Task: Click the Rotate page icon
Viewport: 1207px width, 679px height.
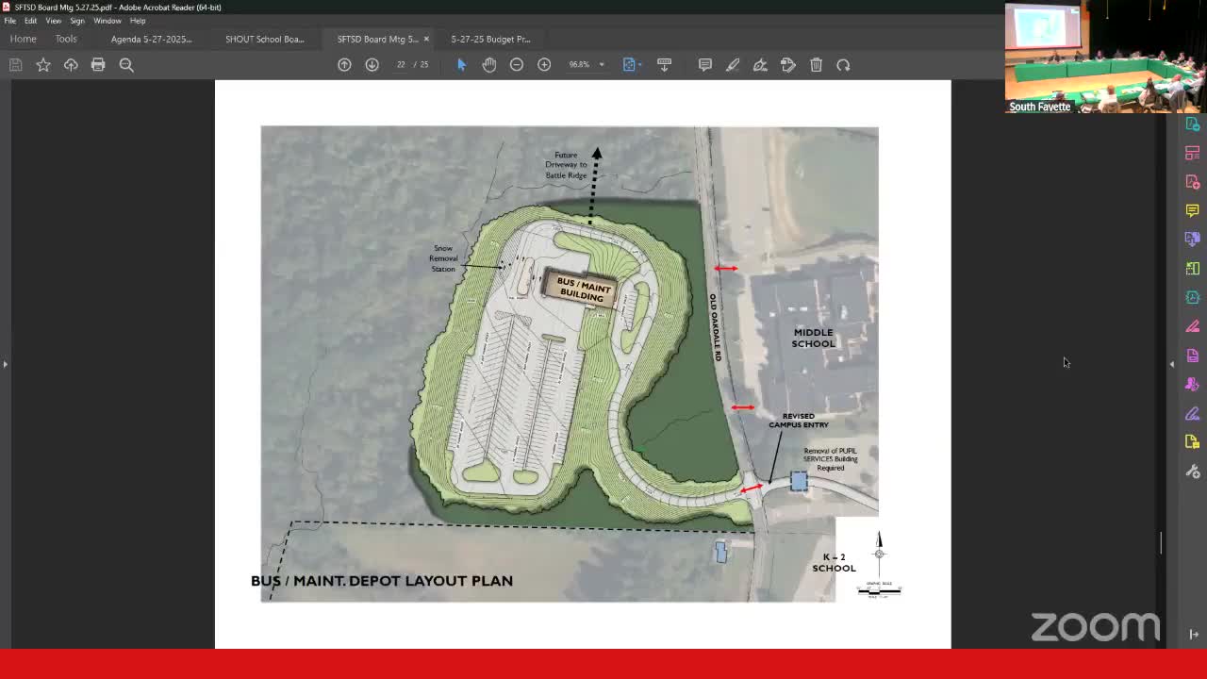Action: coord(843,64)
